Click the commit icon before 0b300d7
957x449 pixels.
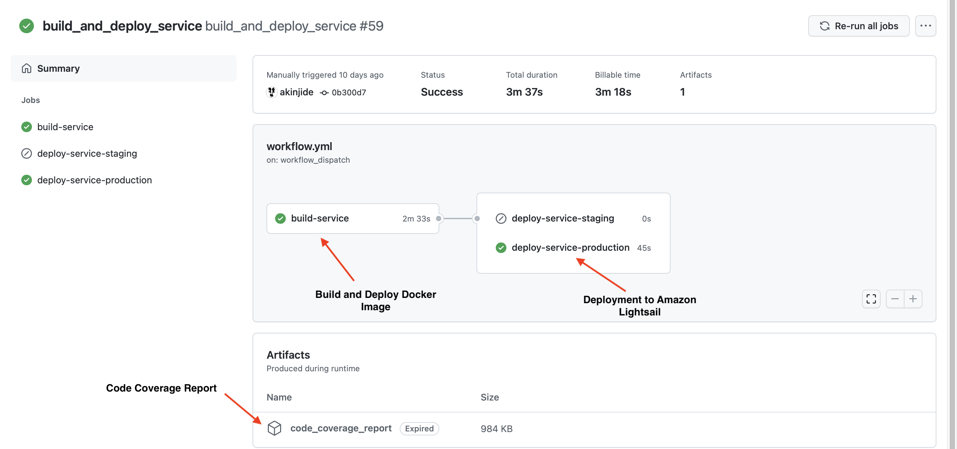(324, 93)
